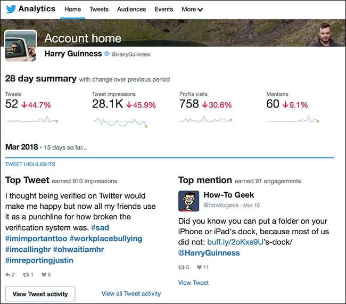
Task: Click the heart icon on Top mention
Action: pyautogui.click(x=200, y=267)
